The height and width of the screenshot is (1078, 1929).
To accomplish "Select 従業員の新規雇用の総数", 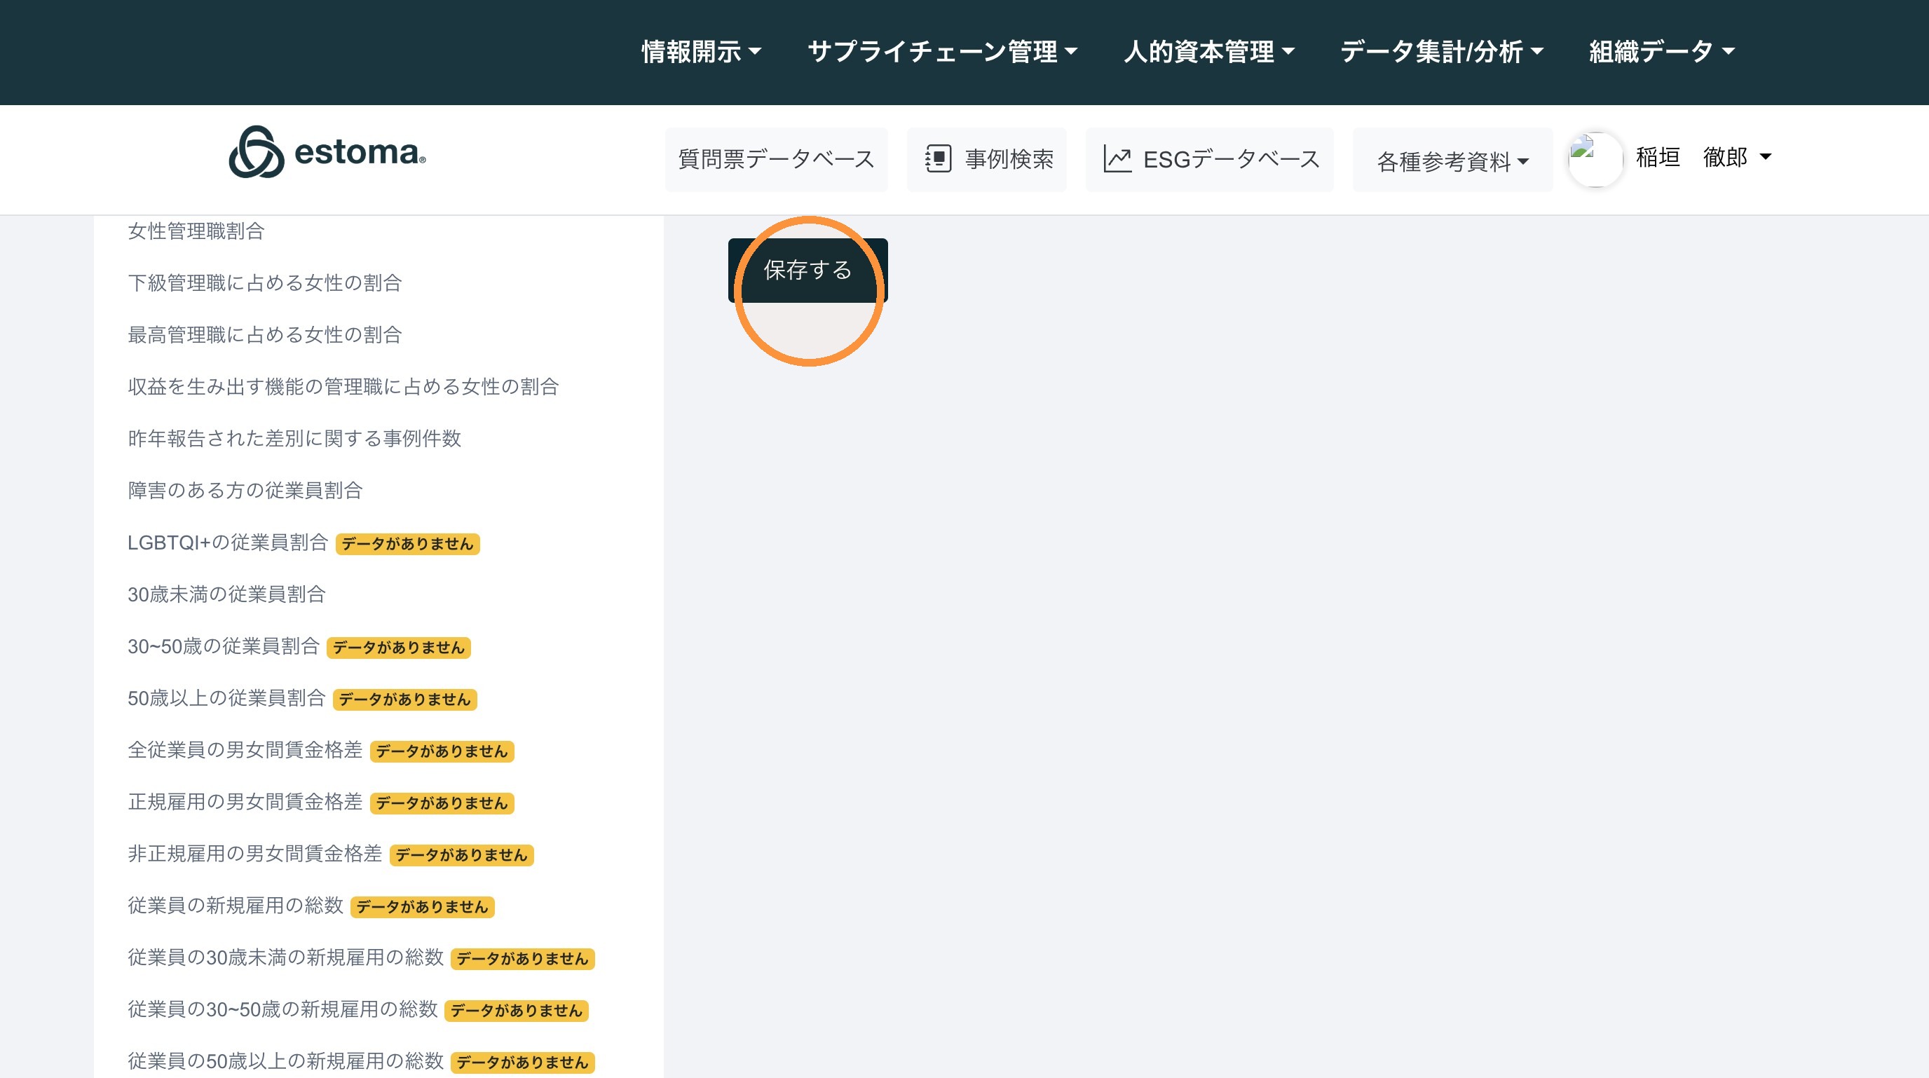I will 236,905.
